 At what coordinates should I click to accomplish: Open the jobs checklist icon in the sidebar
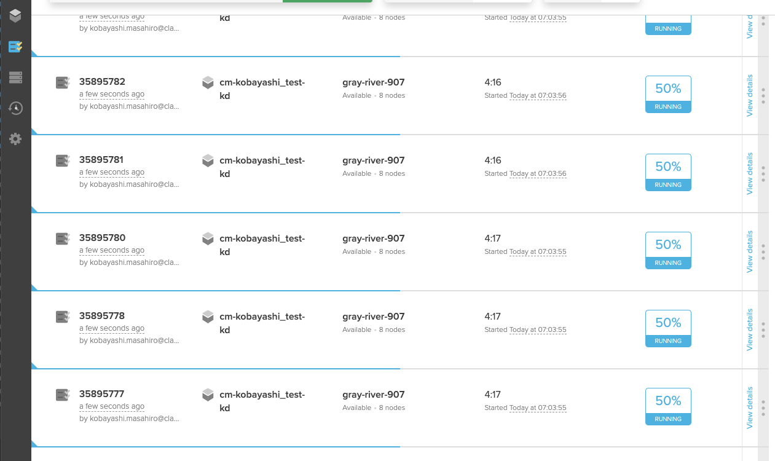[x=15, y=46]
